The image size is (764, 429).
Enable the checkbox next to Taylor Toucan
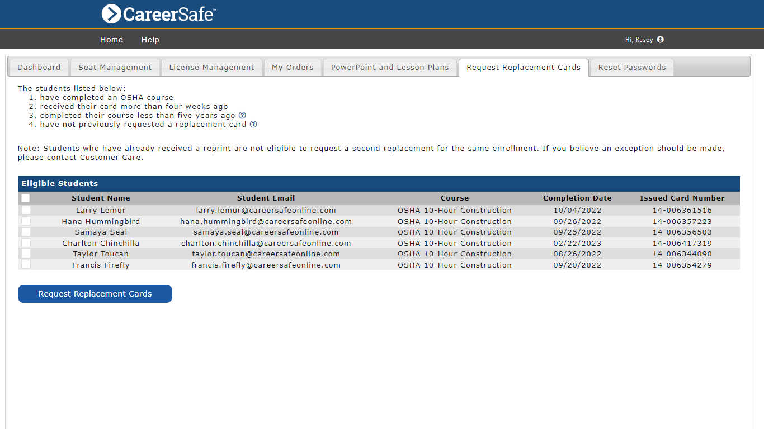[x=26, y=254]
